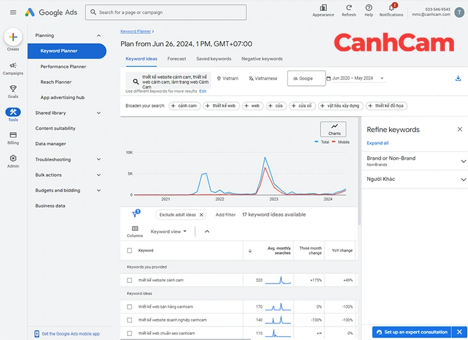Click Add filter
The height and width of the screenshot is (340, 468).
225,214
